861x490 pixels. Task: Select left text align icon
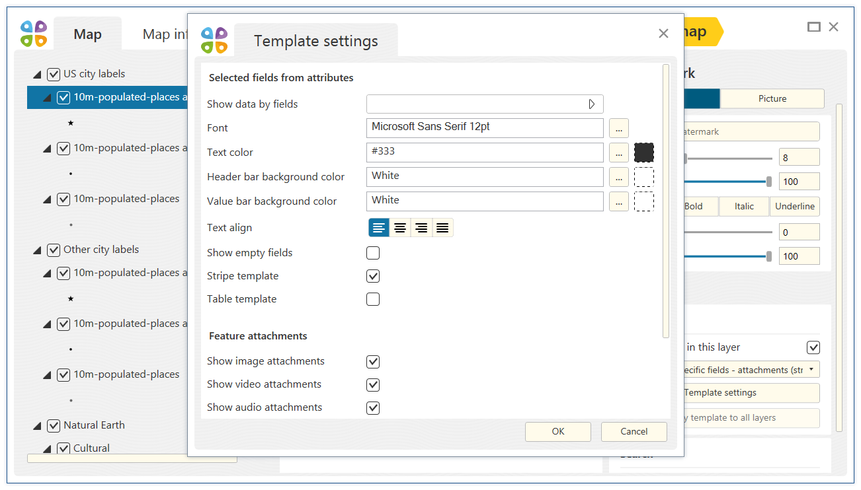click(379, 228)
